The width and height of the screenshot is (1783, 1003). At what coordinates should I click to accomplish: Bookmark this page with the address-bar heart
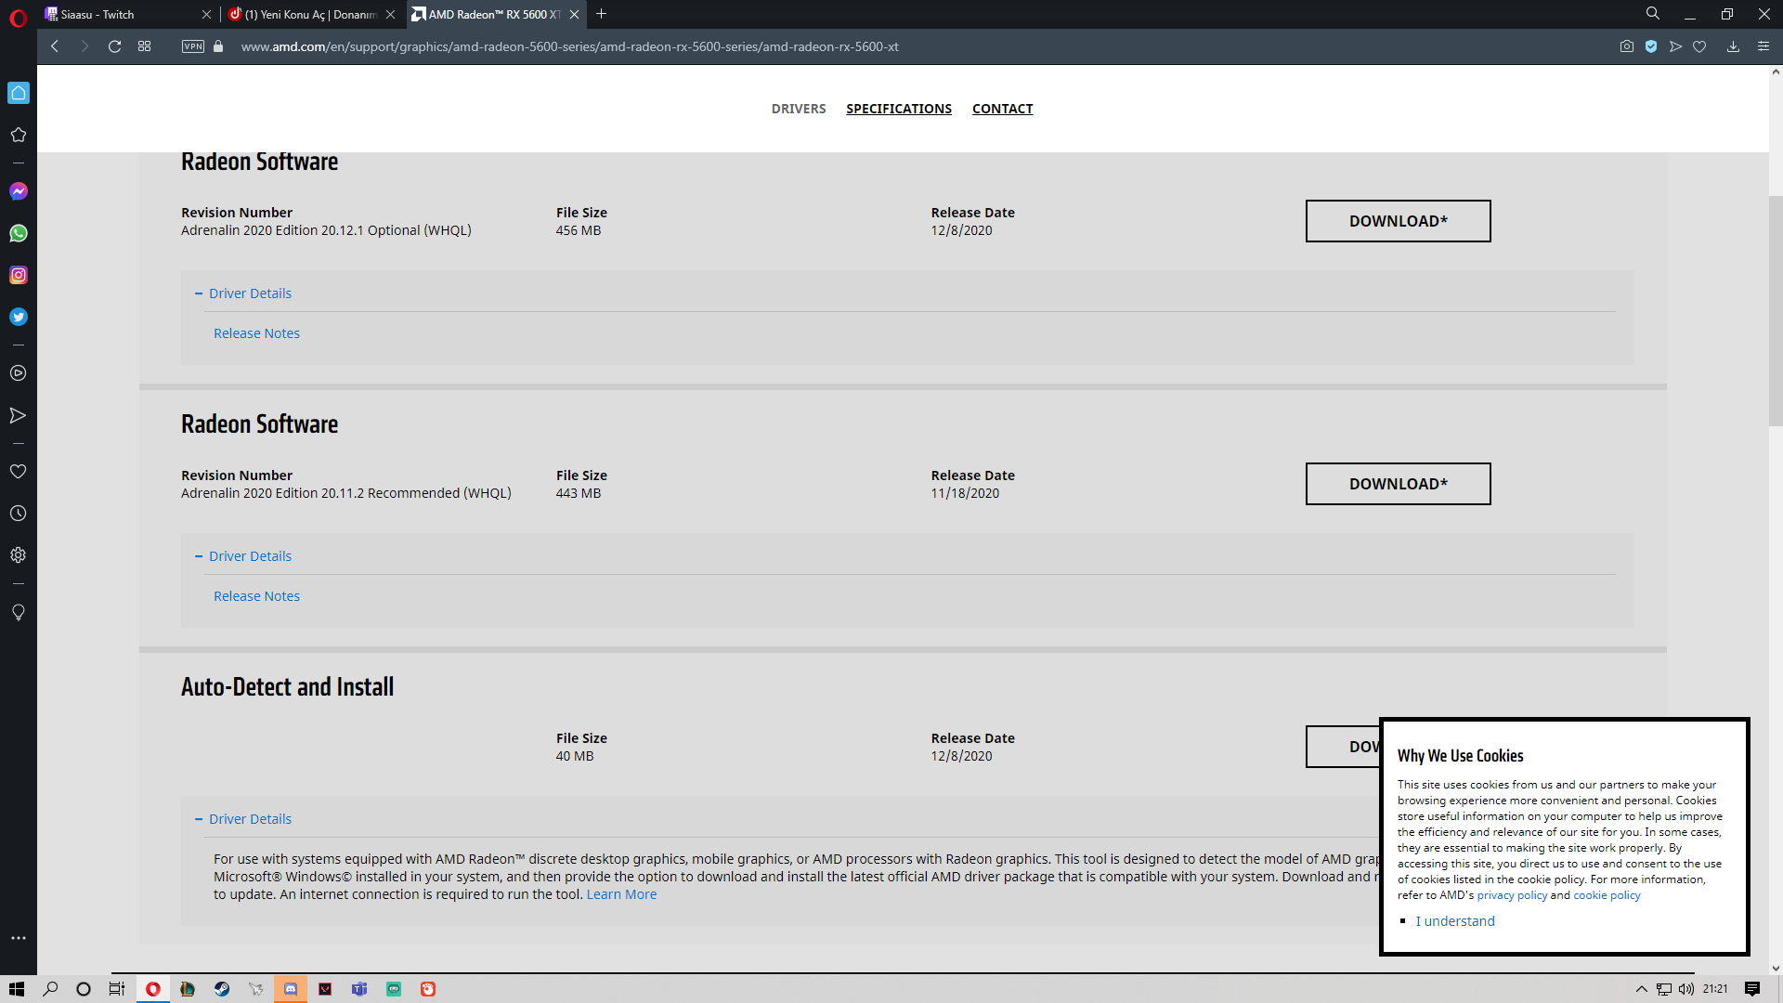pos(1699,46)
